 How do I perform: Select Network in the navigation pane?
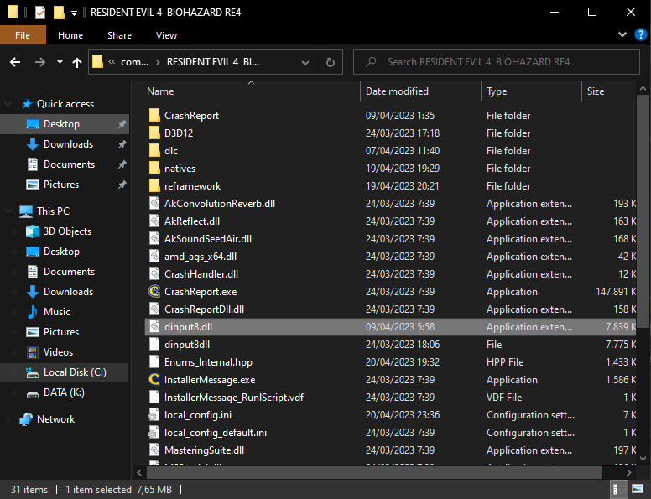(x=56, y=419)
